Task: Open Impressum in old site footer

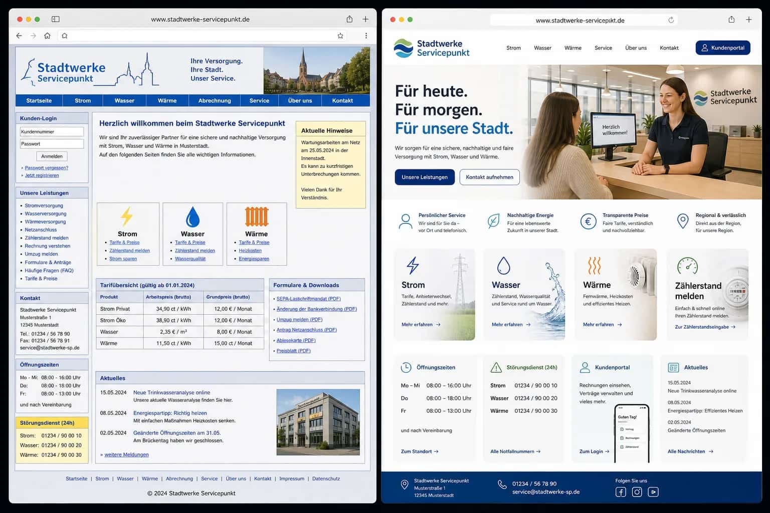Action: tap(292, 478)
